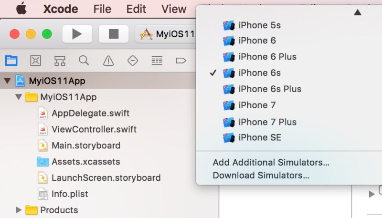Open the Edit menu
The width and height of the screenshot is (382, 218).
click(x=136, y=9)
